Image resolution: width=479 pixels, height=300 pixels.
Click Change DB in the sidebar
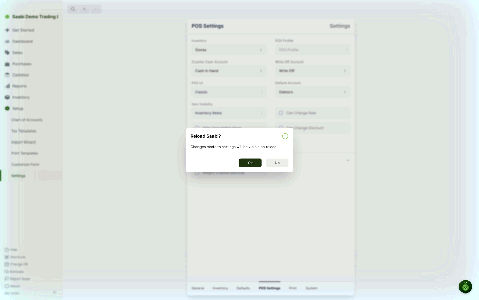click(x=16, y=264)
